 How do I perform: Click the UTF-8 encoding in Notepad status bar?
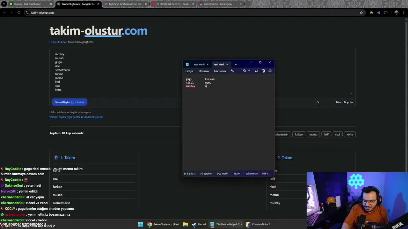(265, 174)
